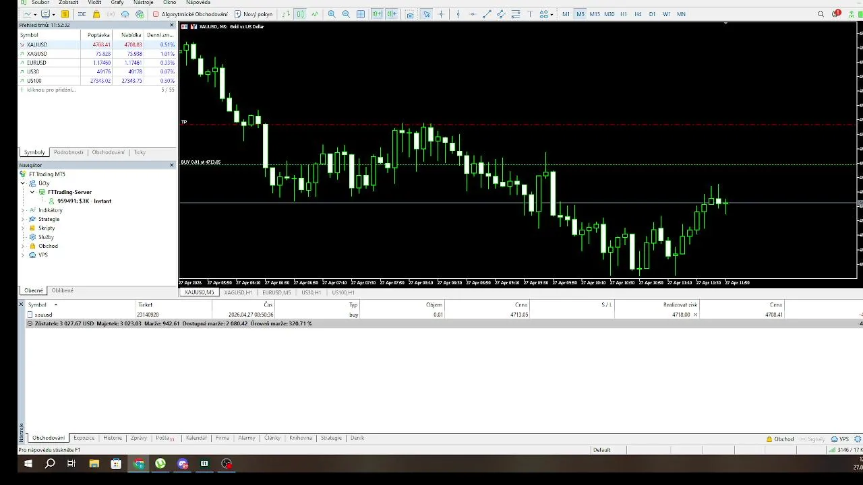Toggle the chart grid

(361, 14)
